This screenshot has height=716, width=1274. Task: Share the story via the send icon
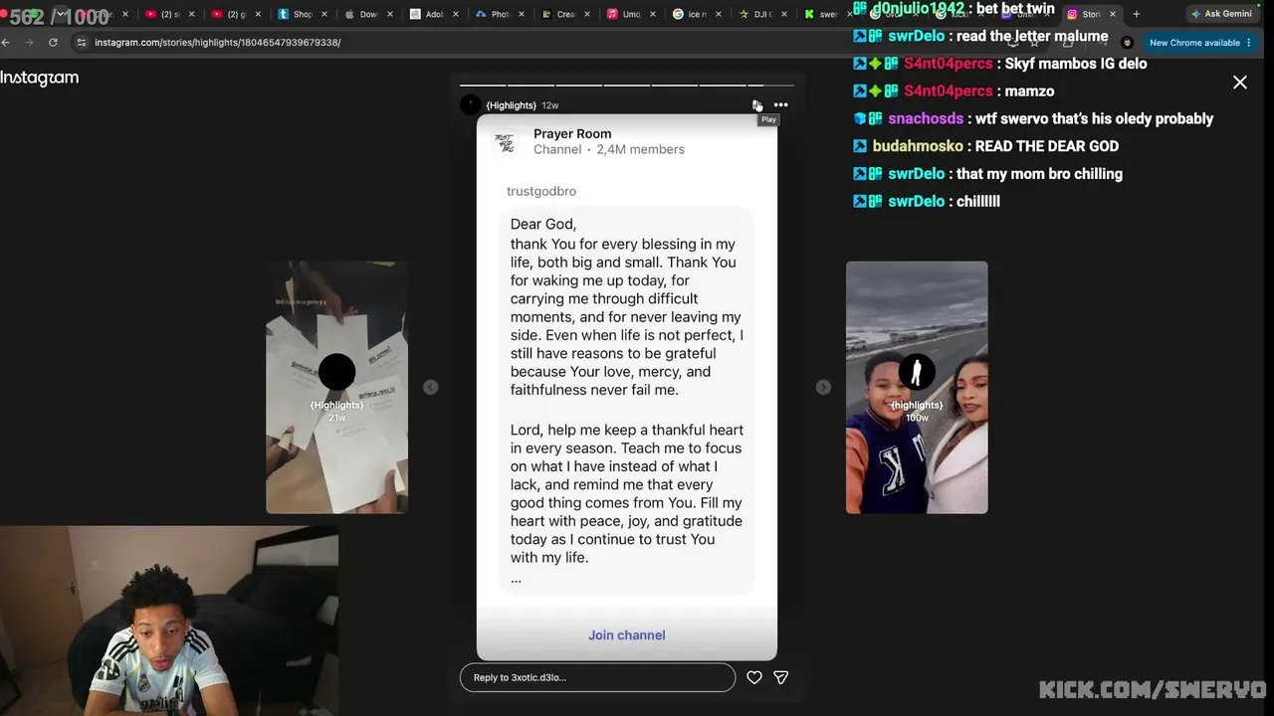click(x=781, y=677)
